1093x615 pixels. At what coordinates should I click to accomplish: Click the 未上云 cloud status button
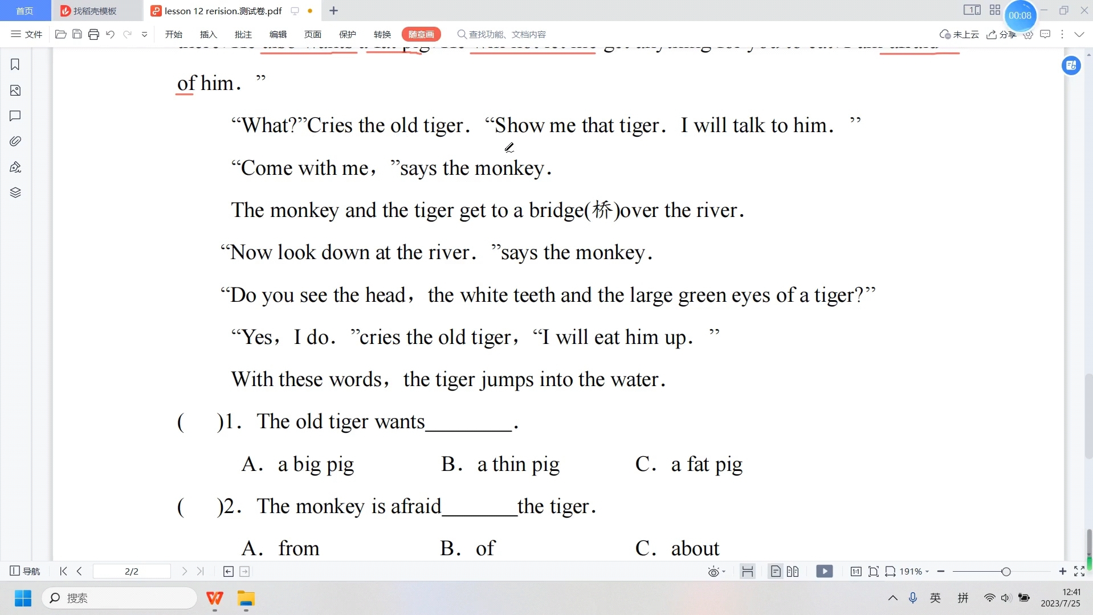pos(959,34)
